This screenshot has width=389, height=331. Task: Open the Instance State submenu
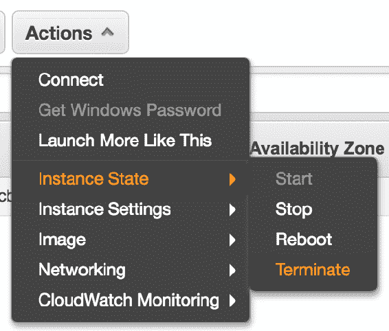tap(131, 179)
